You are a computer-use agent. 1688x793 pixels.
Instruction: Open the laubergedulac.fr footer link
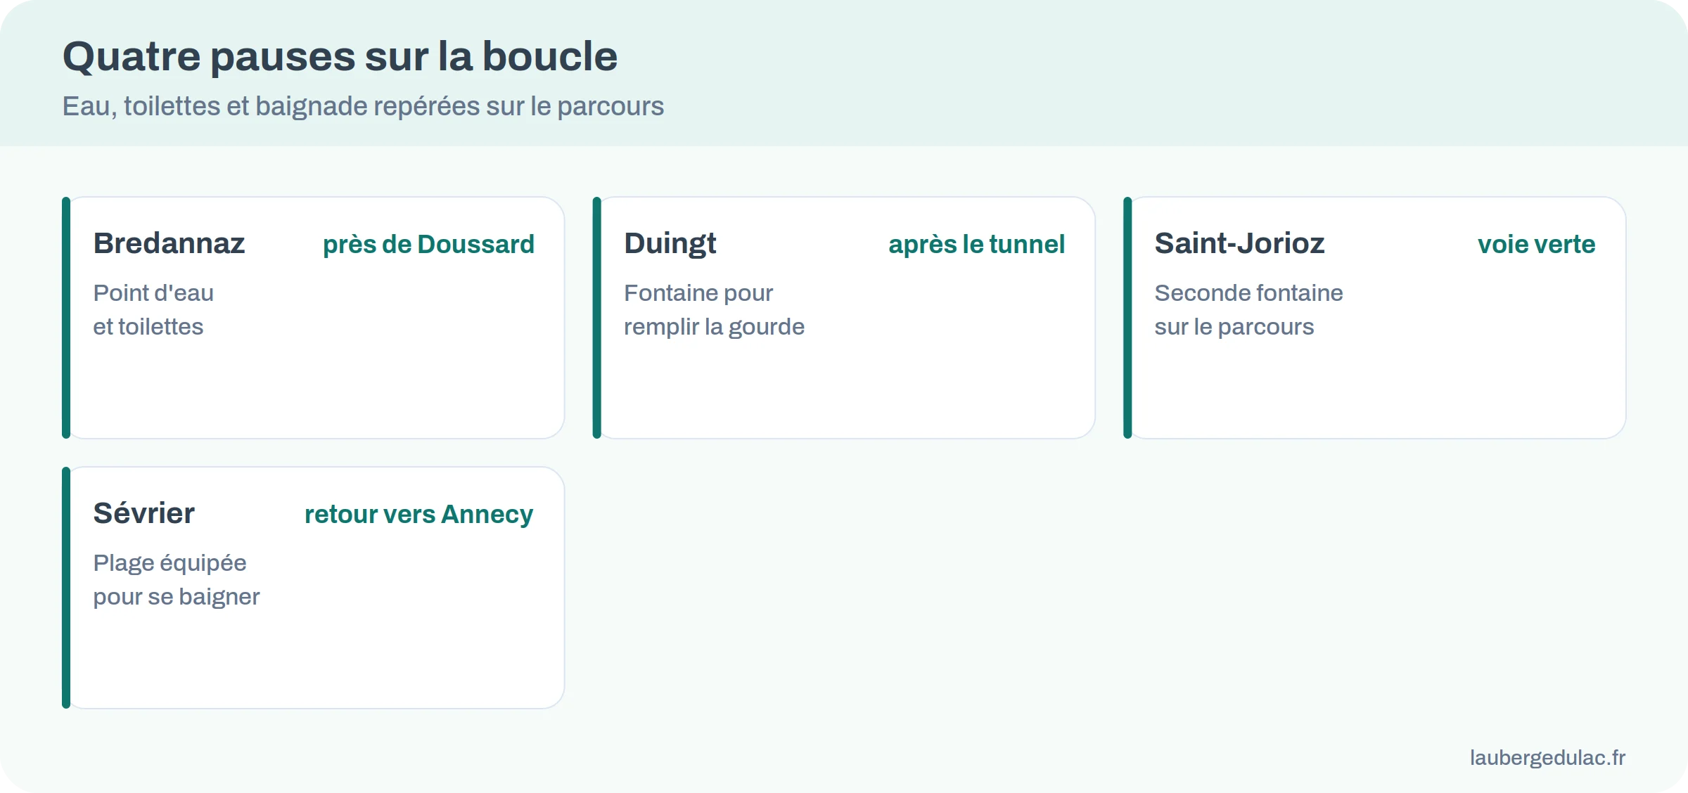coord(1547,757)
